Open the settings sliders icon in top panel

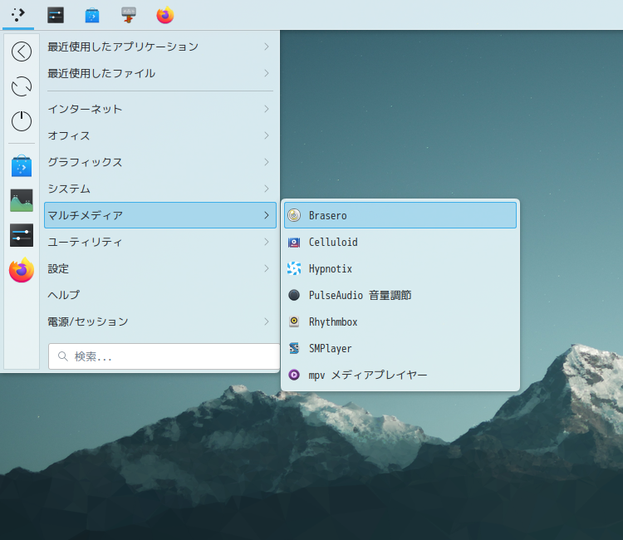click(x=55, y=15)
